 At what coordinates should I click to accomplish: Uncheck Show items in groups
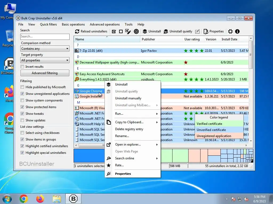coord(22,139)
